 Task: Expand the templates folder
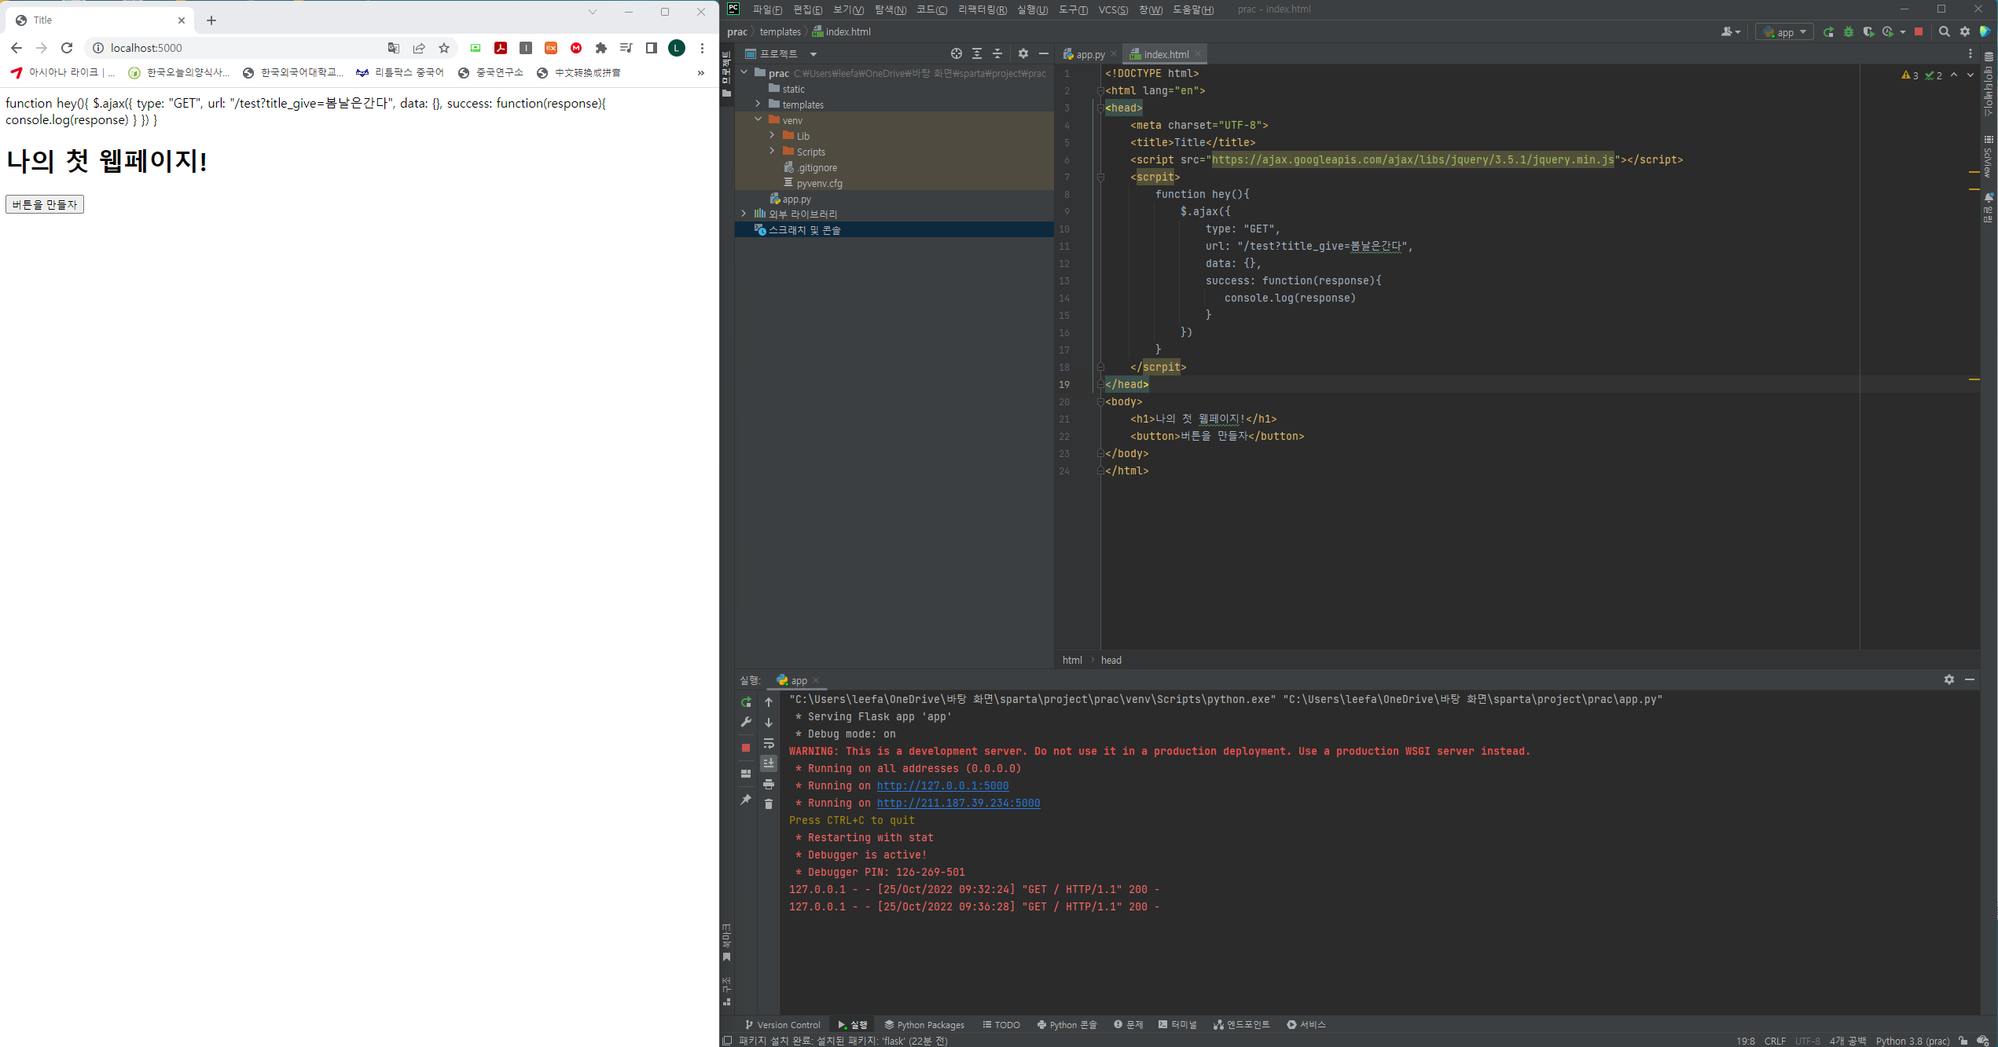coord(758,104)
